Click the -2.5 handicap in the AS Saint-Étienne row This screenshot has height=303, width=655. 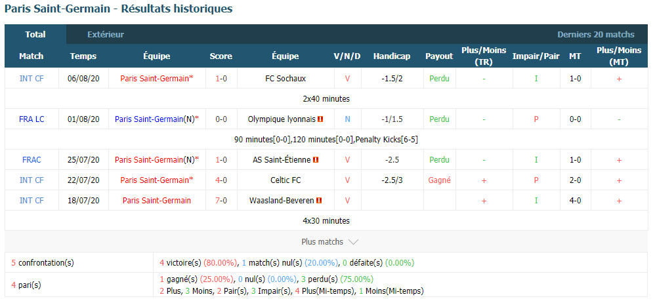392,160
